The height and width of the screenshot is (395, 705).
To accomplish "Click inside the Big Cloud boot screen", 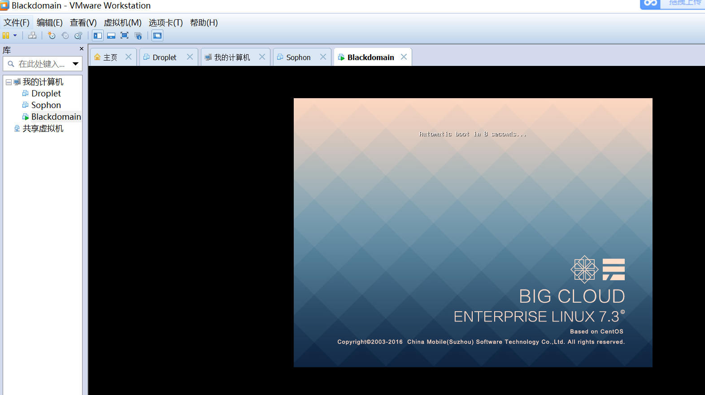I will (473, 233).
